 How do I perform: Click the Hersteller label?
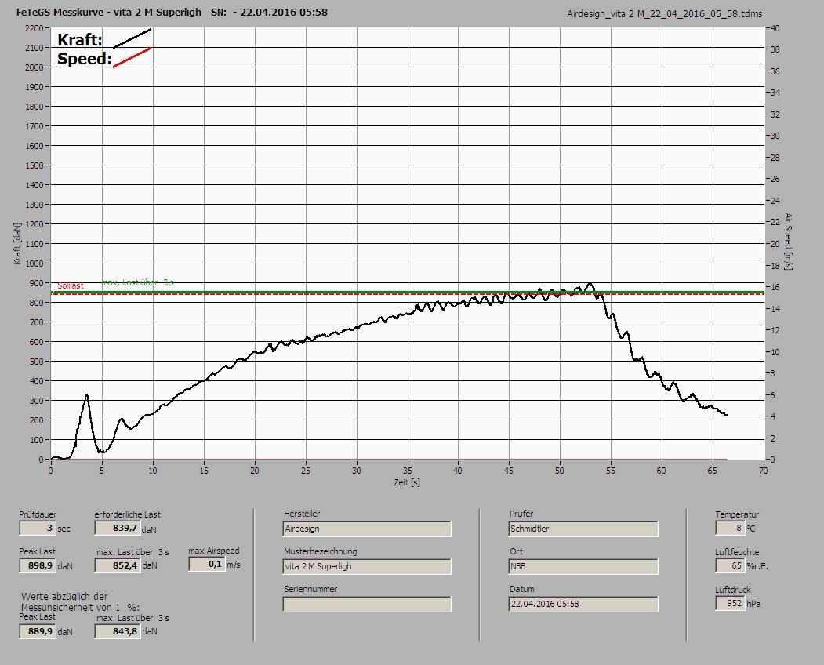(x=302, y=514)
